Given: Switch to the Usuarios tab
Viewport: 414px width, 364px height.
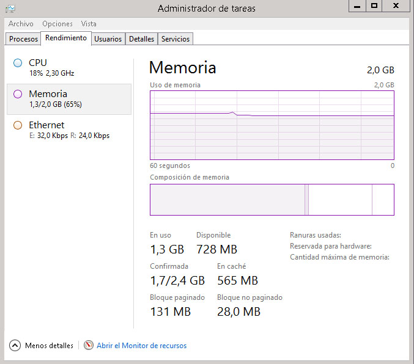Looking at the screenshot, I should click(x=108, y=39).
